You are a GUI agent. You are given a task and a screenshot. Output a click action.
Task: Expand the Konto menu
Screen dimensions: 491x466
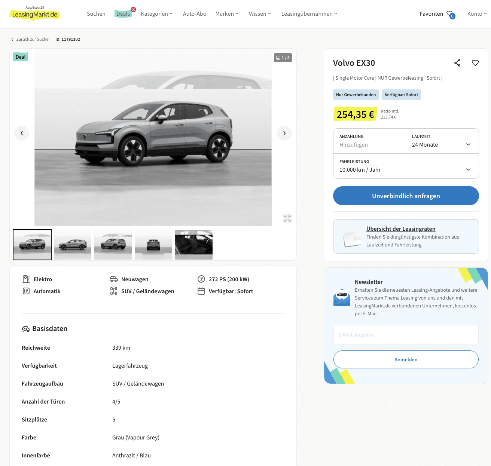477,14
